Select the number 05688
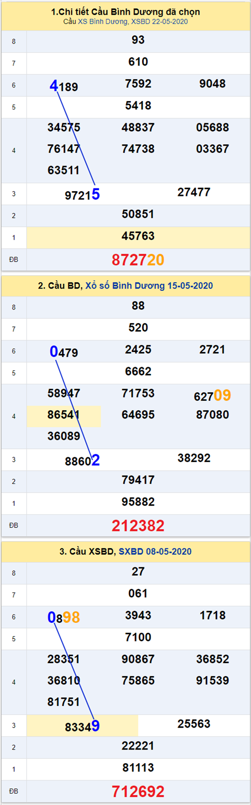 pos(212,127)
